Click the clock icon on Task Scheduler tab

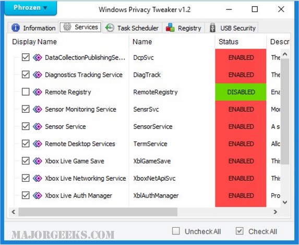[x=110, y=28]
